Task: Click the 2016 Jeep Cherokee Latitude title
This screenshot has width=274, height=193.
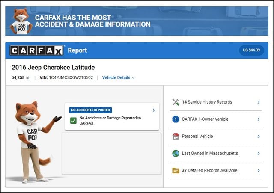Action: pyautogui.click(x=53, y=67)
